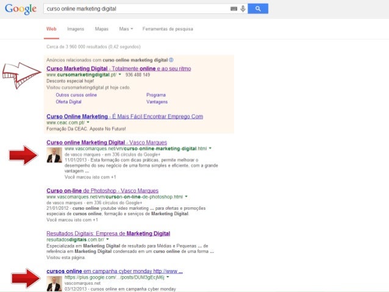Click 'Visitou esta página.' note

click(66, 257)
